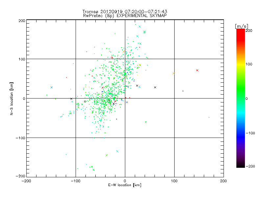This screenshot has width=263, height=197.
Task: Click the E-W axis "-200" tick label
Action: pyautogui.click(x=26, y=181)
